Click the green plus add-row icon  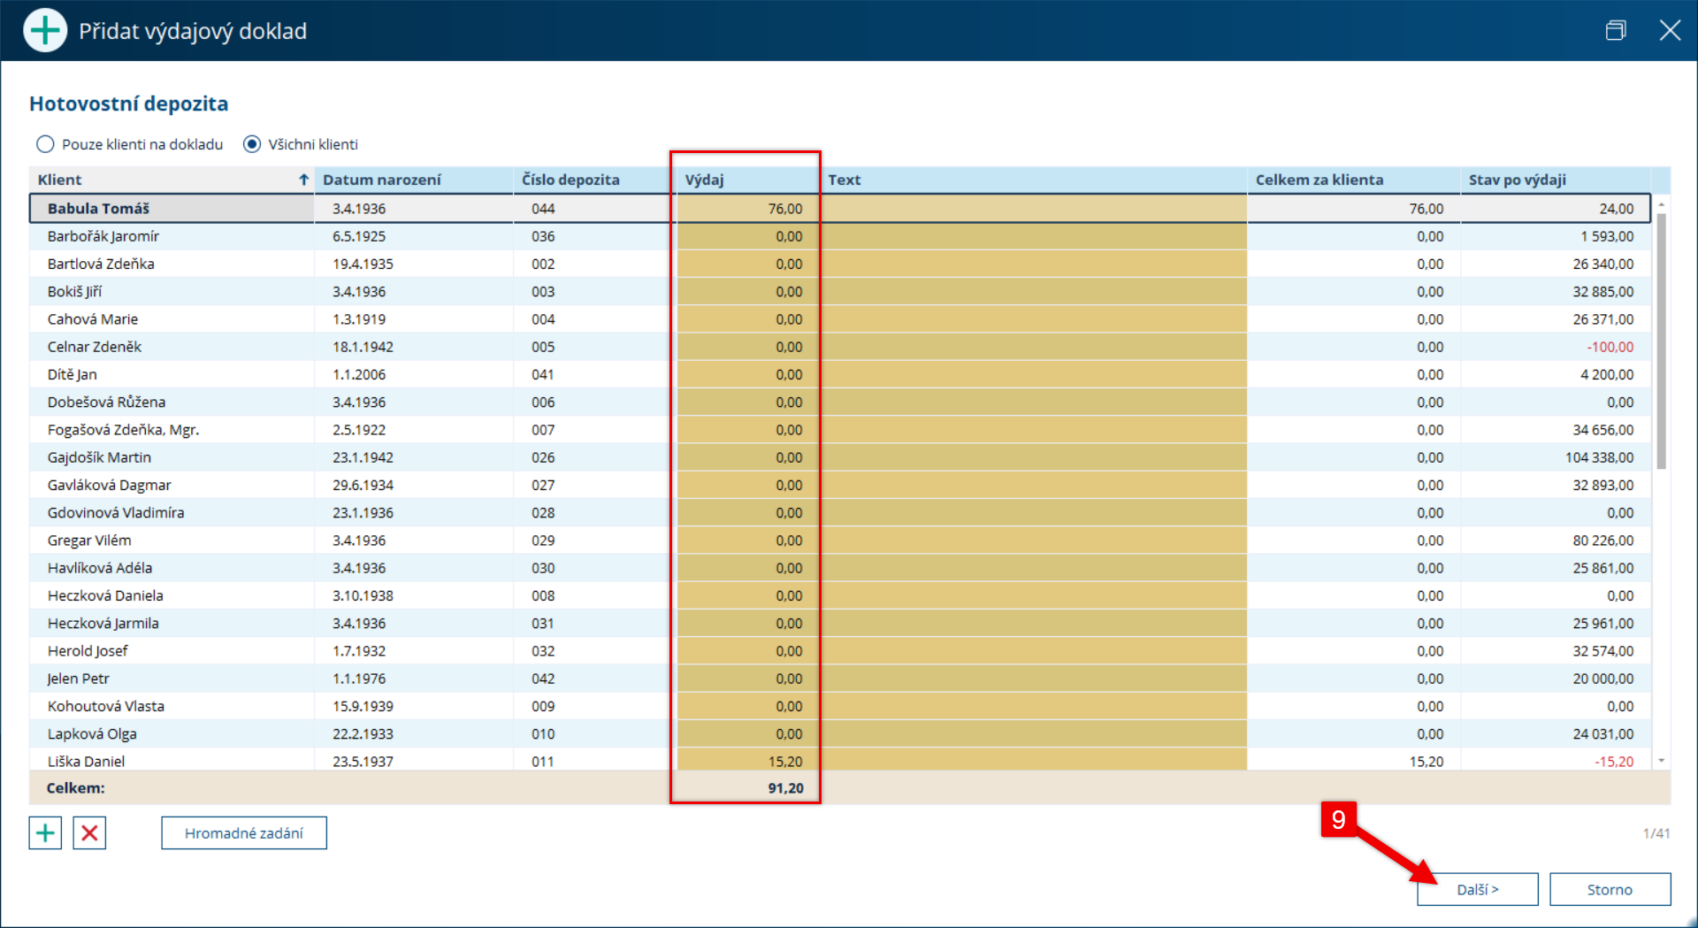point(45,832)
